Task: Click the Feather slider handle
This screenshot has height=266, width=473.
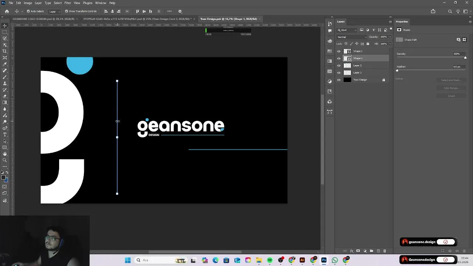Action: (397, 70)
